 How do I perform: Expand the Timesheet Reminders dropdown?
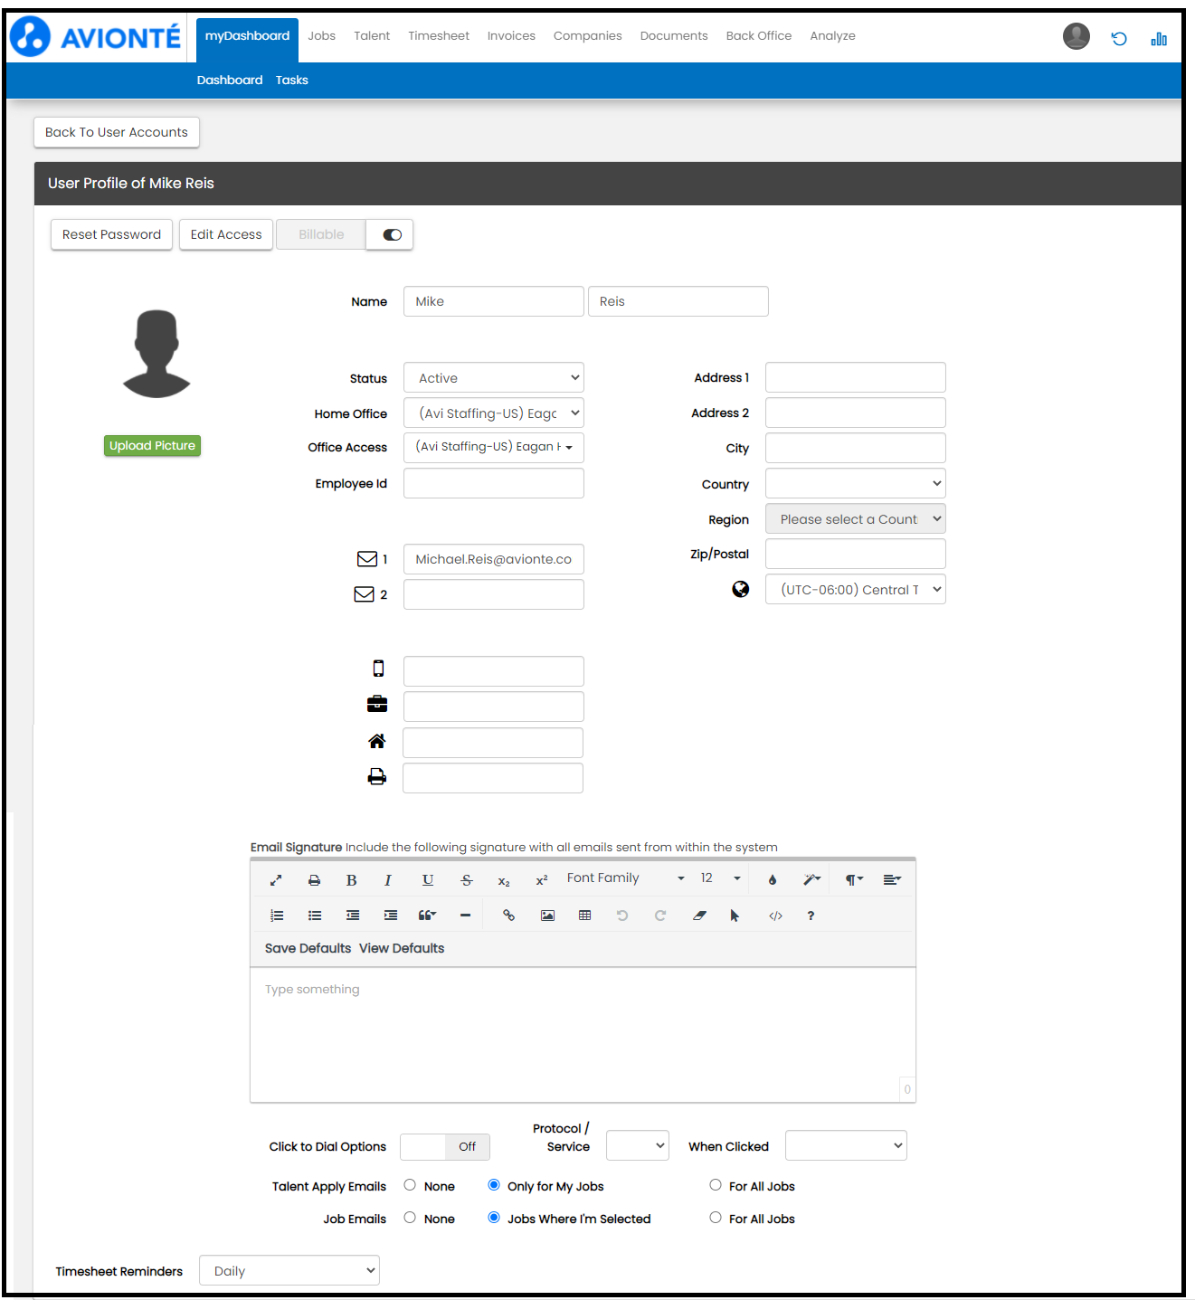(x=289, y=1271)
